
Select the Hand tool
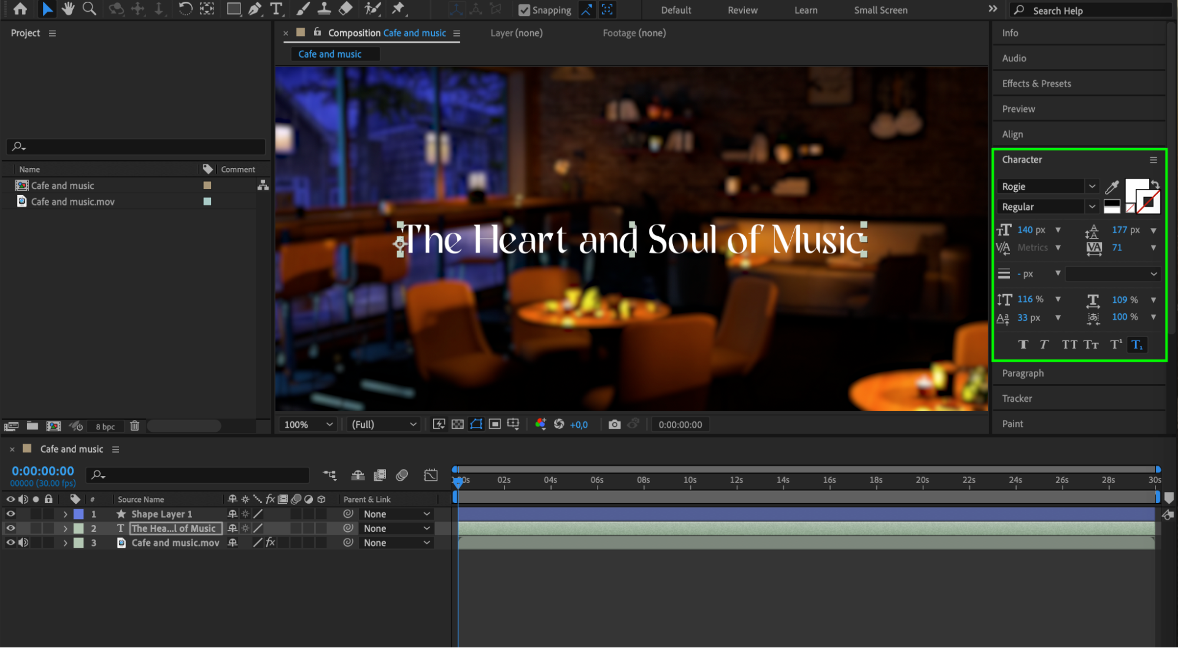[x=68, y=9]
